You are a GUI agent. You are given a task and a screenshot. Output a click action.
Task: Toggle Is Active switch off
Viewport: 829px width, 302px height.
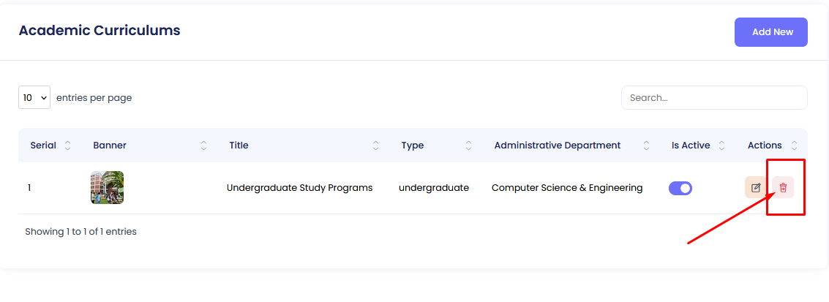680,189
